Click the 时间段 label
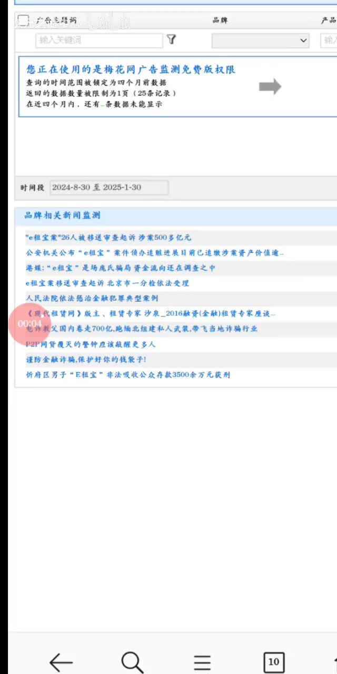 [33, 188]
